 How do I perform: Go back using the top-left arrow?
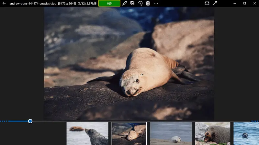click(4, 3)
